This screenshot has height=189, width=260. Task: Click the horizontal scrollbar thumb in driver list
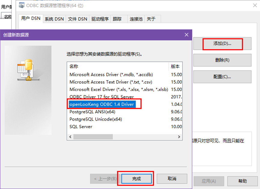click(x=93, y=137)
